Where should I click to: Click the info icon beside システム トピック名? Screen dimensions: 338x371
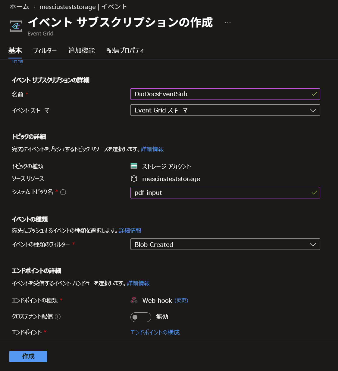(x=63, y=192)
